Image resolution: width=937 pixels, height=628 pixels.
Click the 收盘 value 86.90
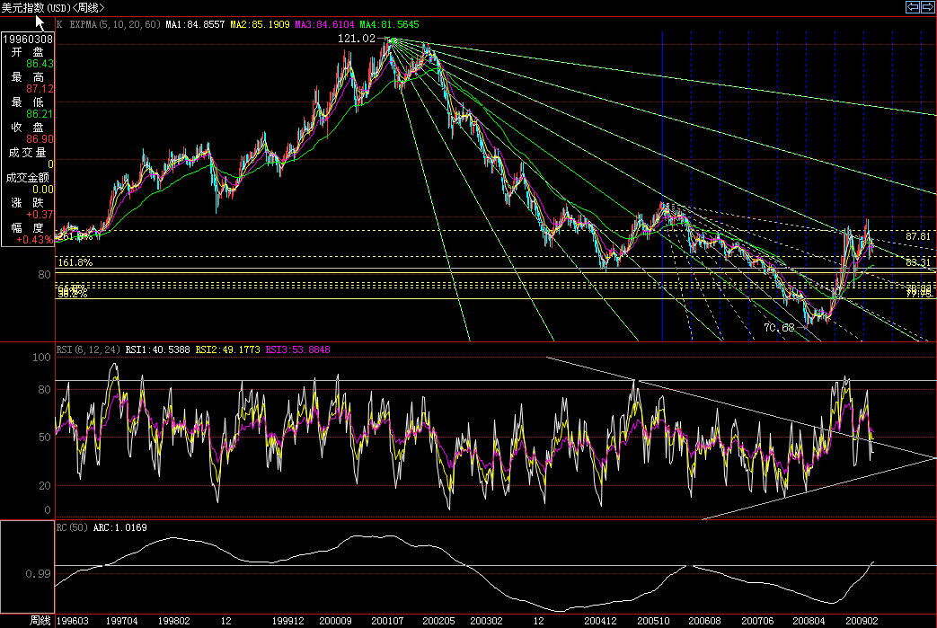(40, 139)
